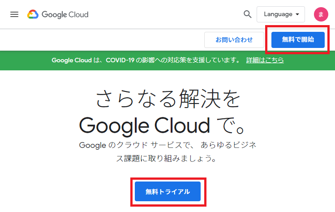Click the word Language in the selector

click(278, 14)
